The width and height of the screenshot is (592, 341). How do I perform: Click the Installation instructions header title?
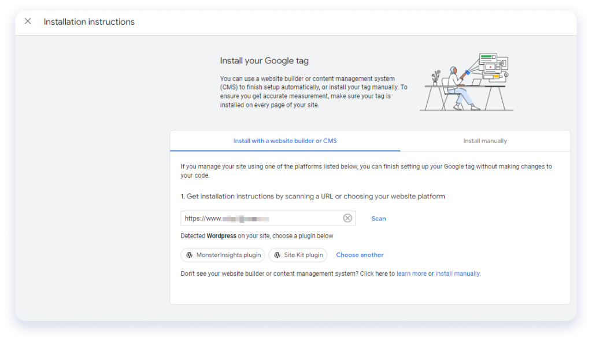point(89,22)
